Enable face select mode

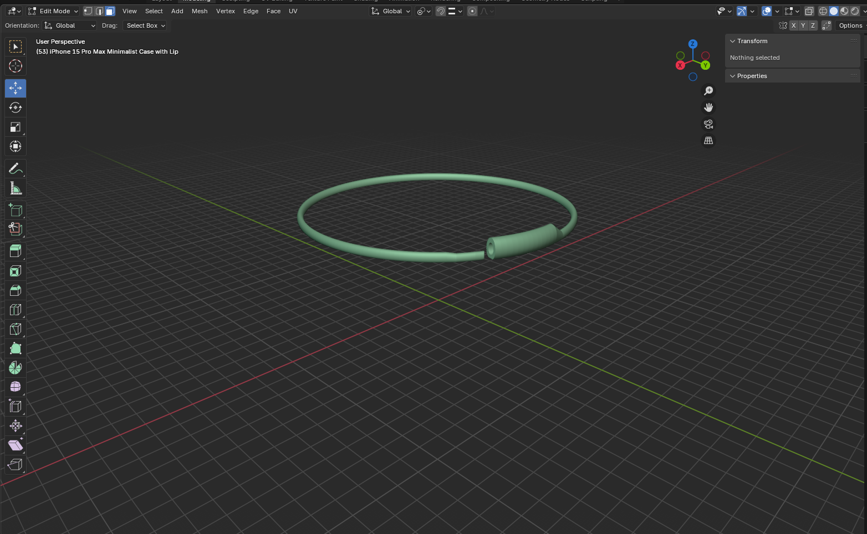coord(110,11)
